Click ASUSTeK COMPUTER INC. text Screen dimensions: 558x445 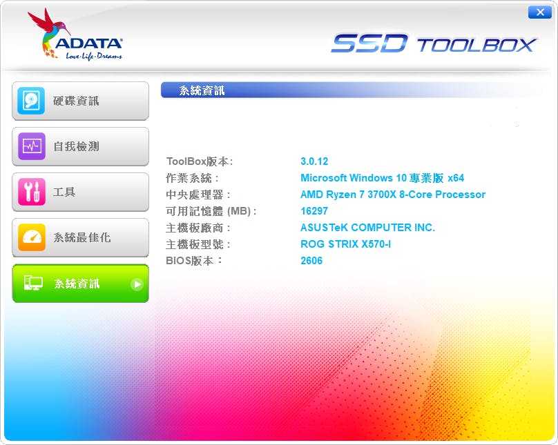click(x=367, y=228)
